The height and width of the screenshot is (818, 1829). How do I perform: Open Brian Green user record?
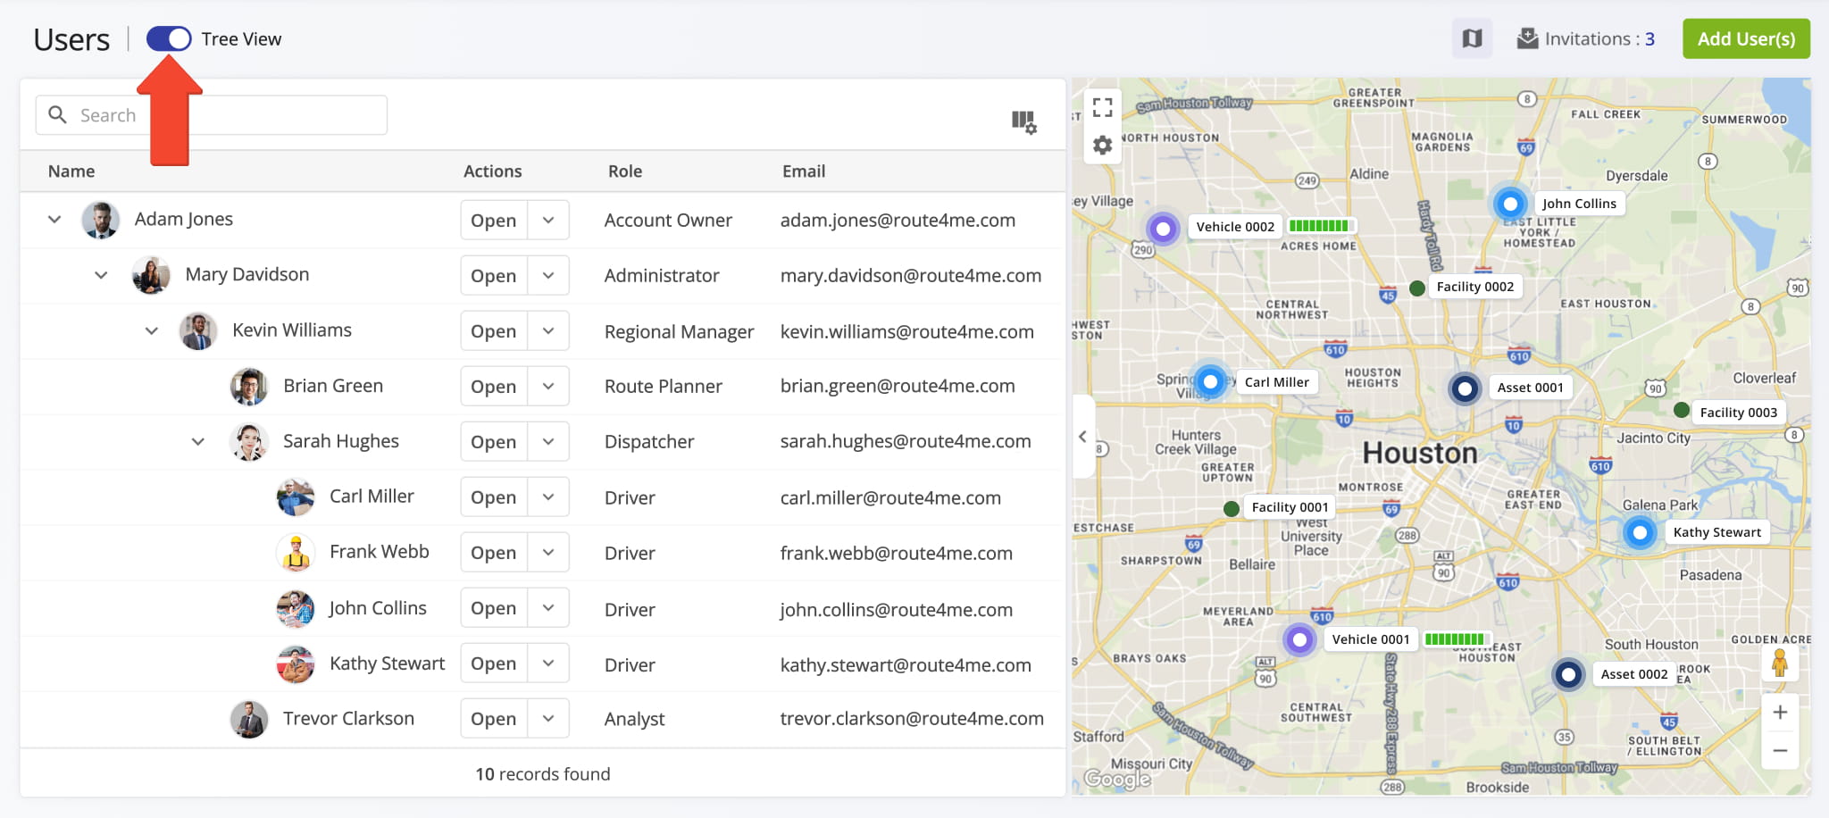[x=494, y=387]
